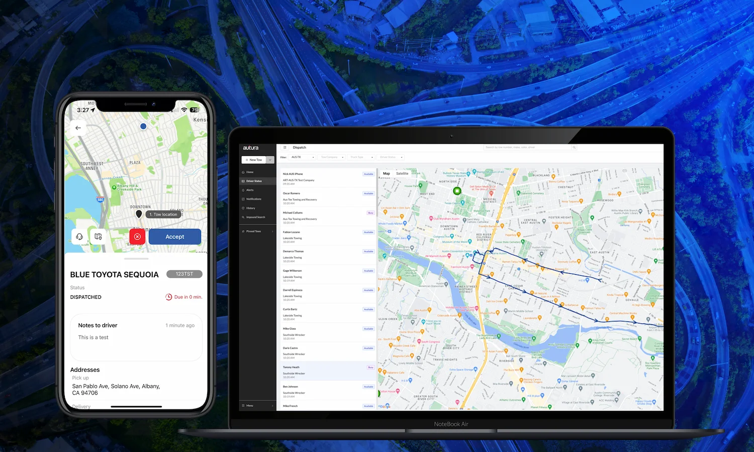The height and width of the screenshot is (452, 754).
Task: Click the History clock icon
Action: tap(243, 208)
